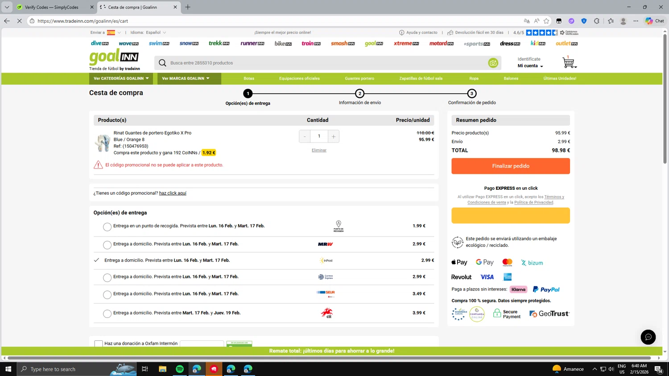
Task: Go back with browser back arrow
Action: pyautogui.click(x=7, y=21)
